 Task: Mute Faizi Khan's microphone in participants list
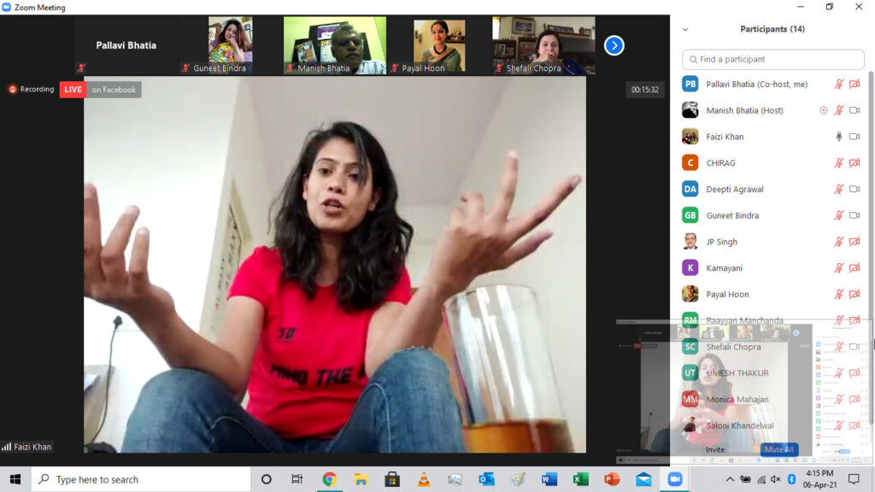pyautogui.click(x=839, y=137)
